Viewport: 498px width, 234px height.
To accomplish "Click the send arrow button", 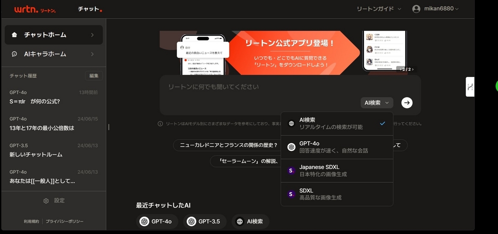I will click(x=407, y=103).
